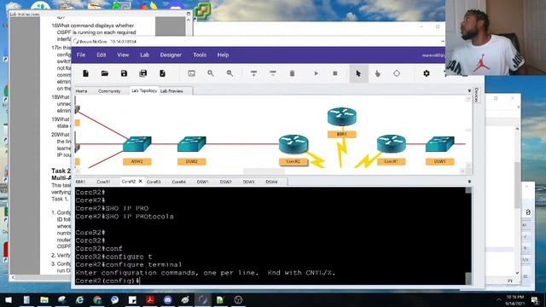Image resolution: width=546 pixels, height=307 pixels.
Task: Open the Designer menu
Action: tap(171, 55)
